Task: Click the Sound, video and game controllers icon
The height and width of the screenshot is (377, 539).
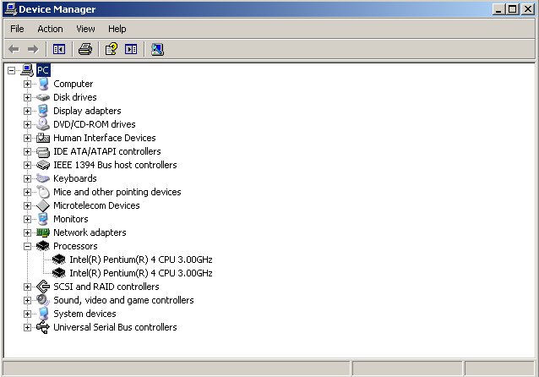Action: [43, 300]
